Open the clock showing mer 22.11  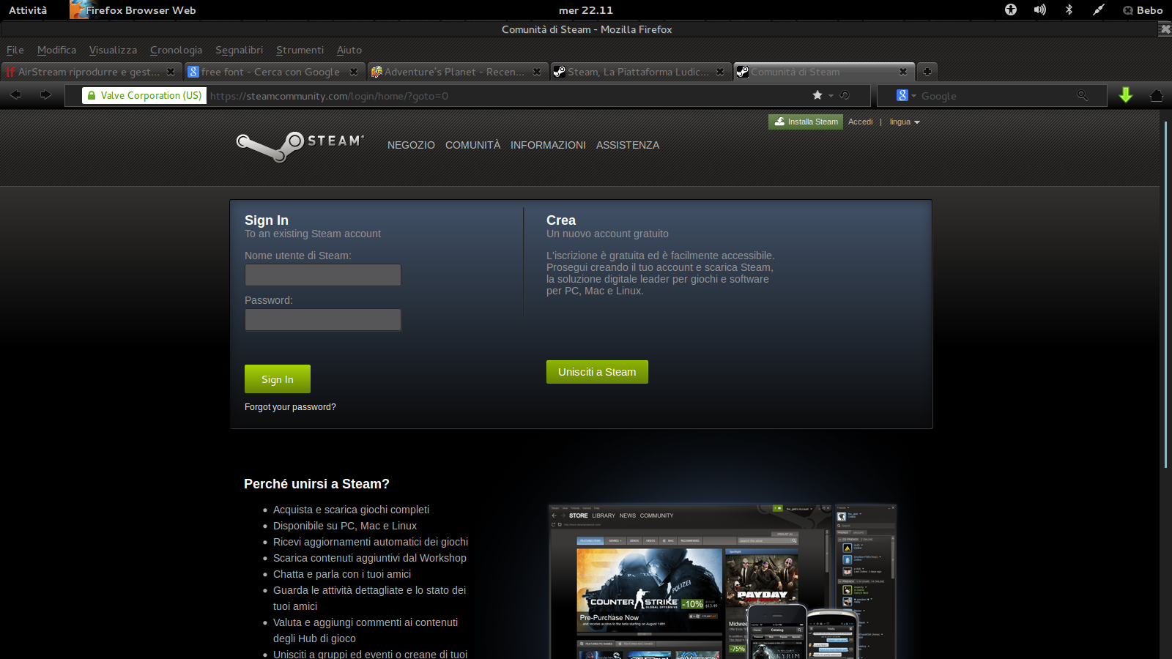585,10
